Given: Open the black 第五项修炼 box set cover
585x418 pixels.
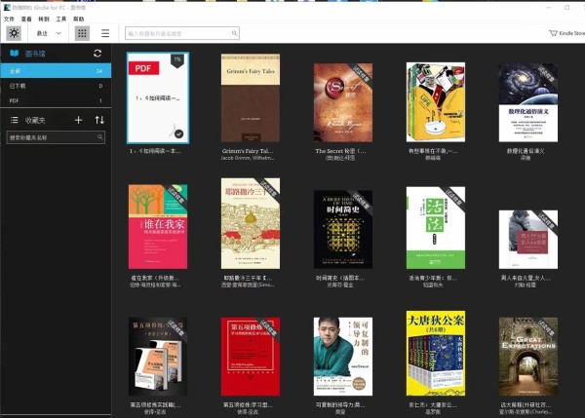Looking at the screenshot, I should point(158,357).
